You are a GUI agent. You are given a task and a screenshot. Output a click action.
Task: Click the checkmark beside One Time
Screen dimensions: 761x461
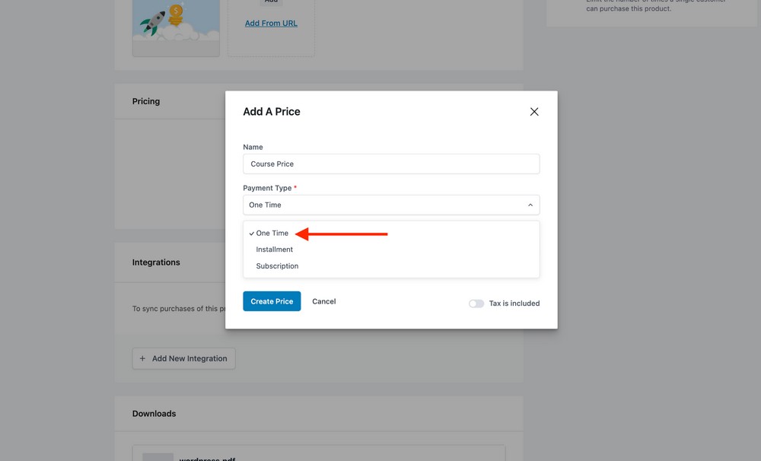pyautogui.click(x=251, y=234)
